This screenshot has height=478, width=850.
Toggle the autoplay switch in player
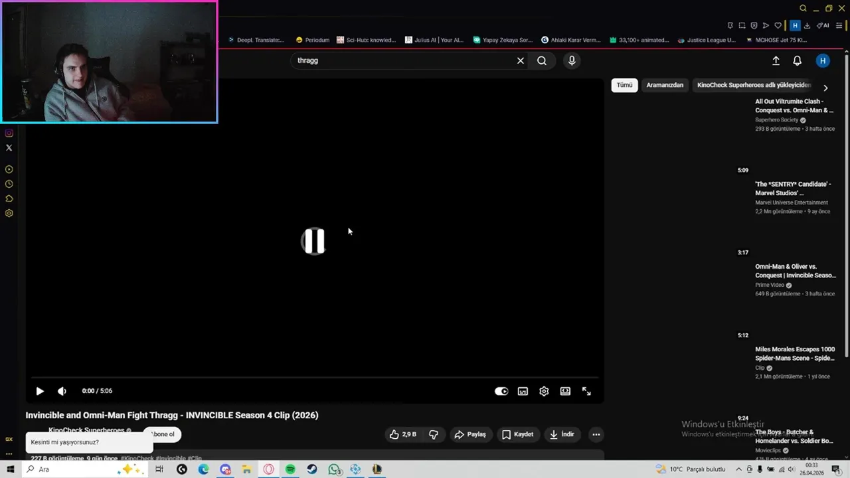tap(501, 391)
